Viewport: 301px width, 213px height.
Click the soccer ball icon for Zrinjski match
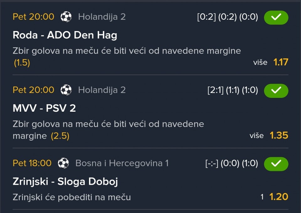63,163
